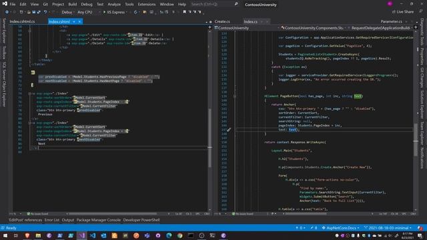Open GitHub Desktop from the taskbar
This screenshot has height=240, width=427.
tap(158, 235)
